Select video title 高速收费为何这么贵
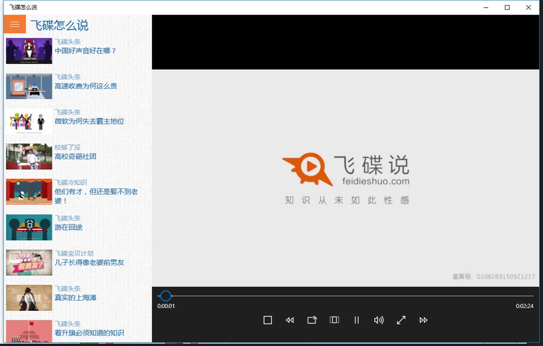This screenshot has height=346, width=543. (86, 86)
